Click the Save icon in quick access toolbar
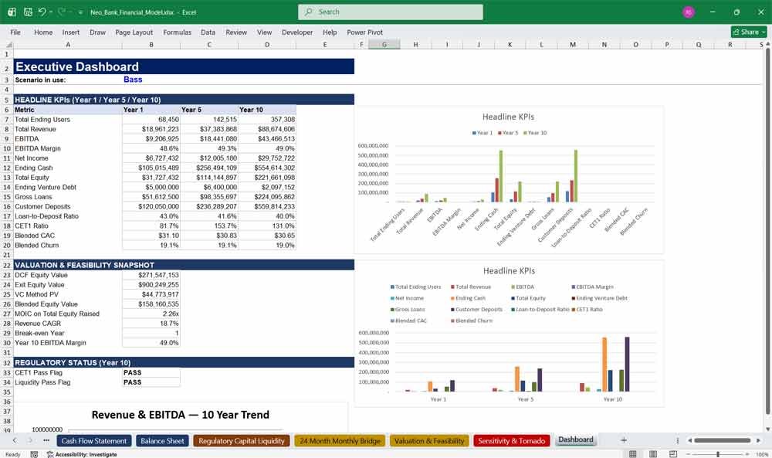772x458 pixels. tap(28, 12)
